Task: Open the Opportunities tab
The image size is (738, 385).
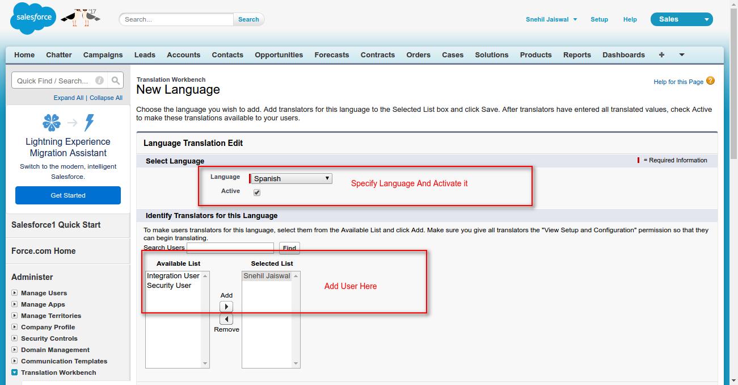Action: 279,55
